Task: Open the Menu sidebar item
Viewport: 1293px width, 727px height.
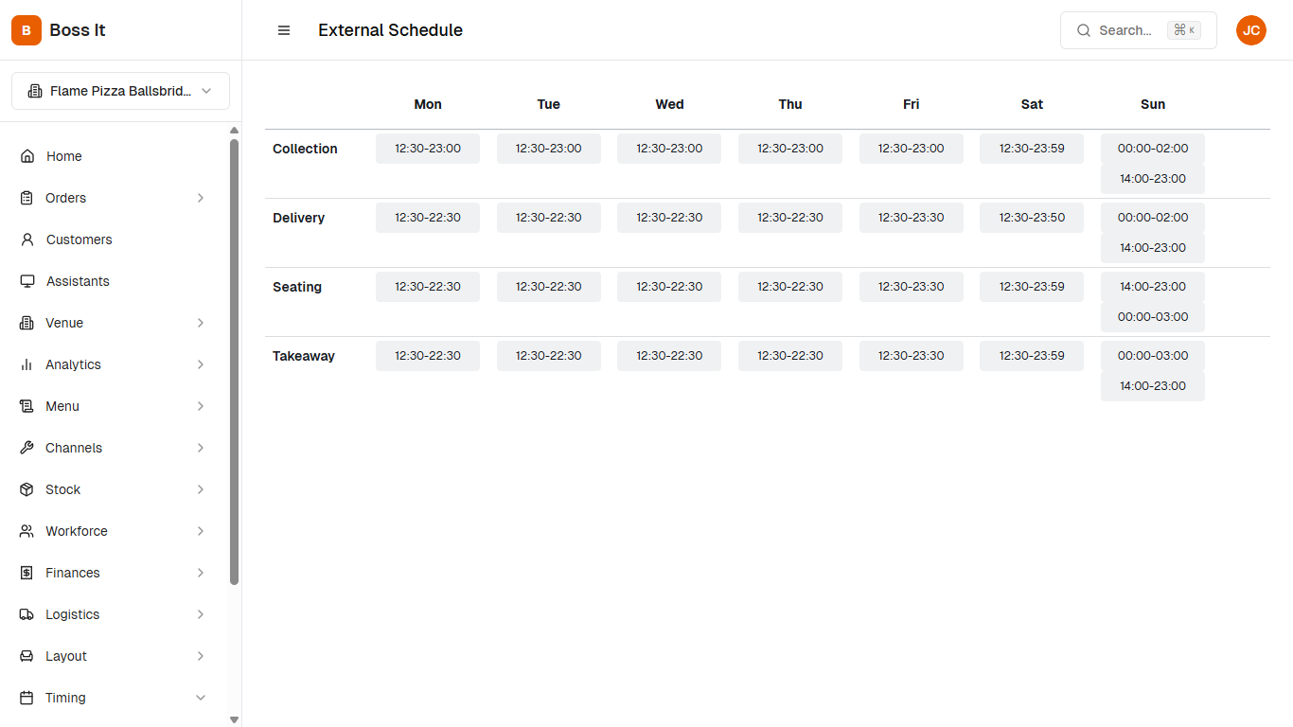Action: [62, 406]
